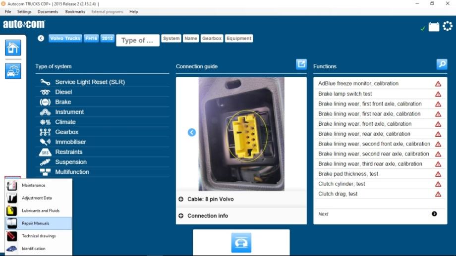Click the Brake ABS icon
This screenshot has height=256, width=456.
[x=45, y=102]
